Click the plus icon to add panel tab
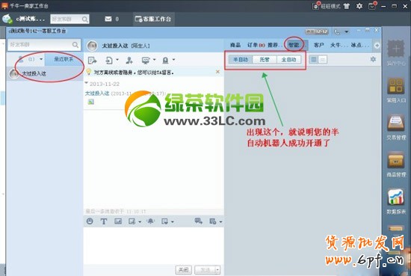Viewport: 411px width, 276px height. [377, 46]
